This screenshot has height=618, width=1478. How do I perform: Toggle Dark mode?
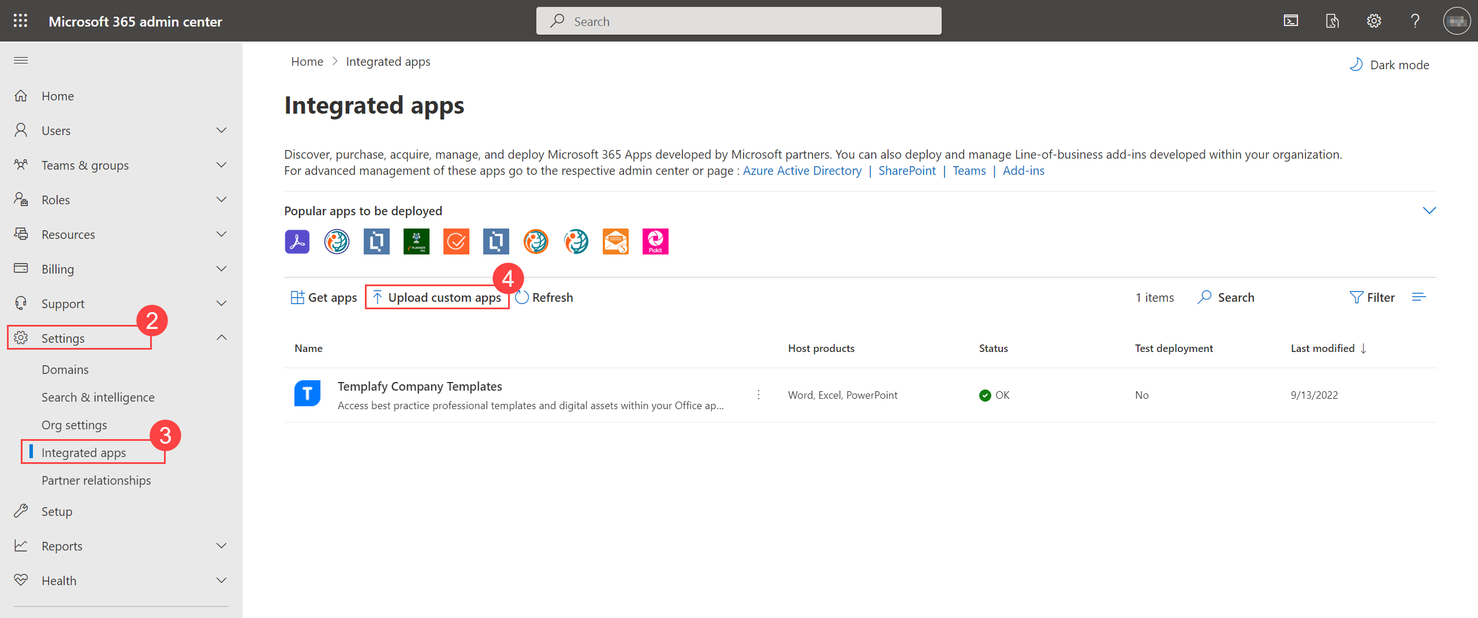(1390, 65)
